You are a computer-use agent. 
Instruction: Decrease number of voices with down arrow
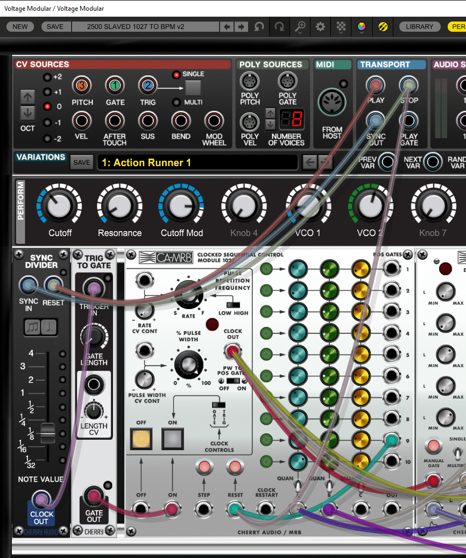[271, 125]
